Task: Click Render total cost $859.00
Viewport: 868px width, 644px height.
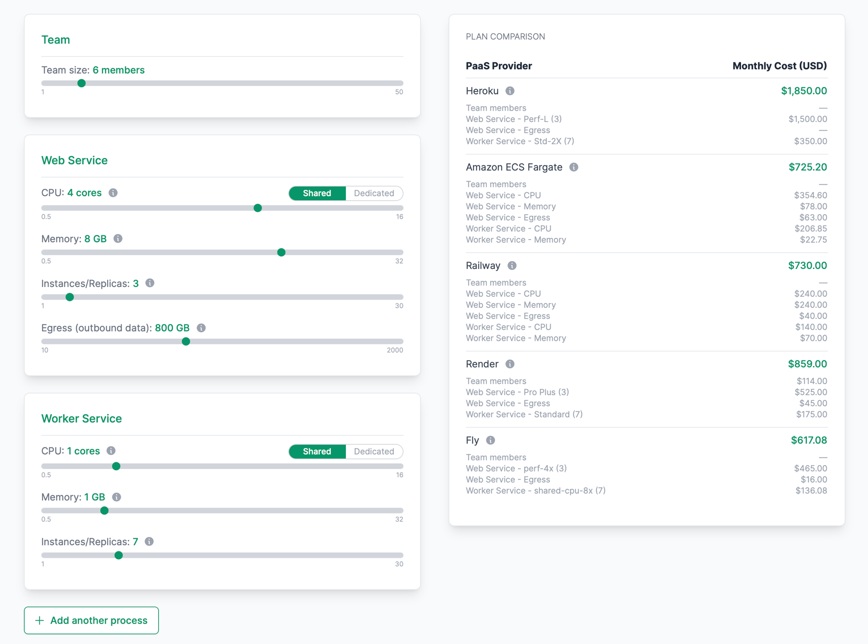Action: coord(807,364)
